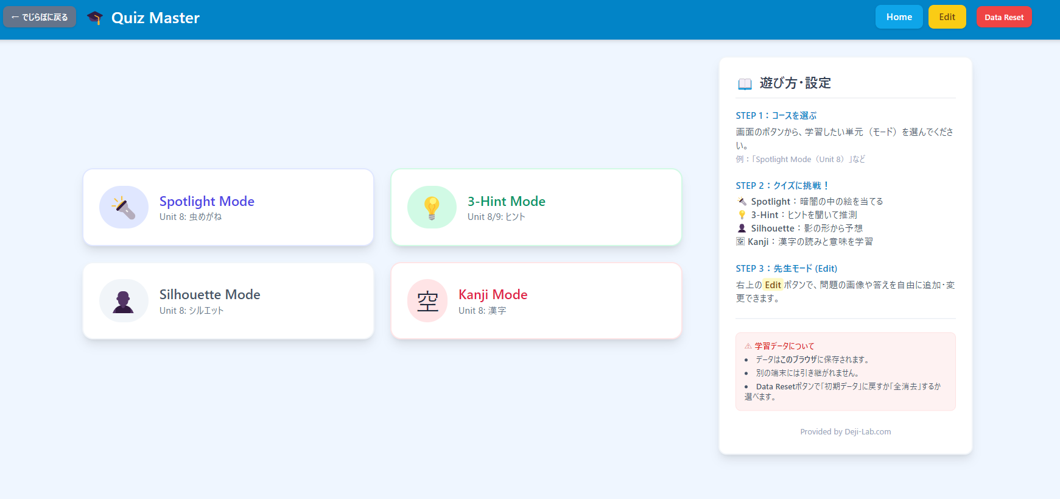Click the warning icon beside 学習データについて
The width and height of the screenshot is (1060, 499).
pyautogui.click(x=748, y=346)
